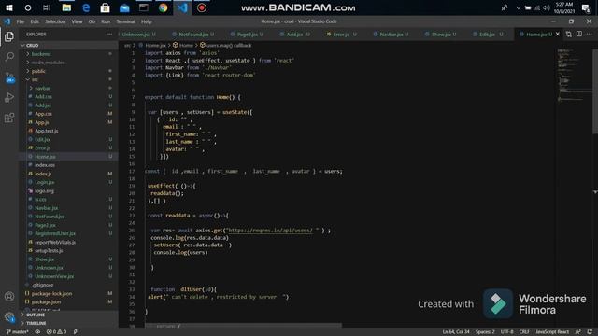Switch to the Edit.jsx editor tab
This screenshot has height=336, width=598.
click(487, 35)
